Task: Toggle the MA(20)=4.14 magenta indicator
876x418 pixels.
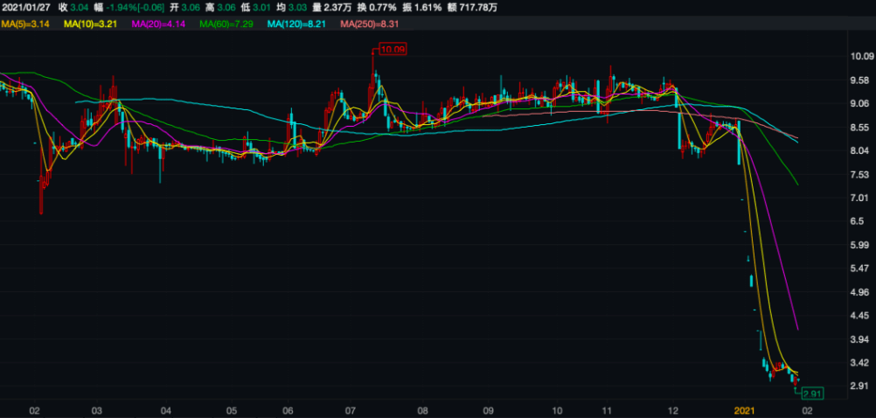Action: (x=159, y=24)
